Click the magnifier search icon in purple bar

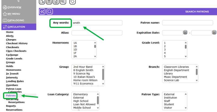(x=50, y=12)
